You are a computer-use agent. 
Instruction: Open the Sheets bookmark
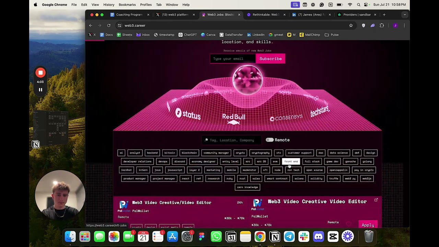coord(124,35)
